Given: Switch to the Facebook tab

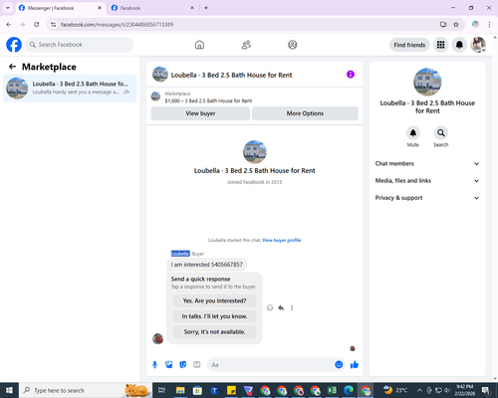Looking at the screenshot, I should click(152, 8).
